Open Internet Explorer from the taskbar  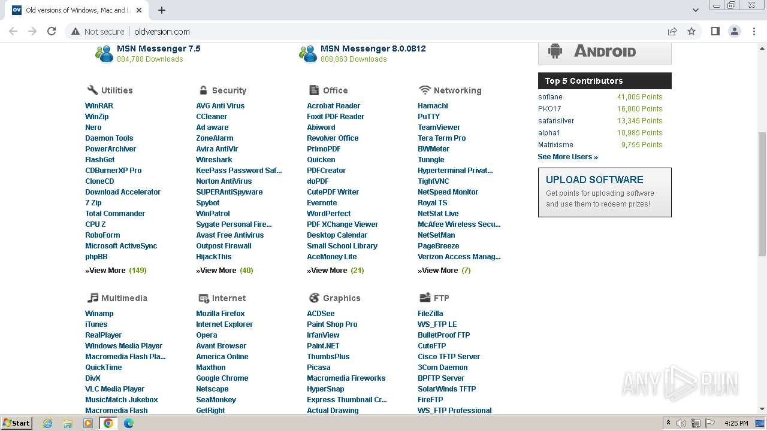[x=47, y=423]
